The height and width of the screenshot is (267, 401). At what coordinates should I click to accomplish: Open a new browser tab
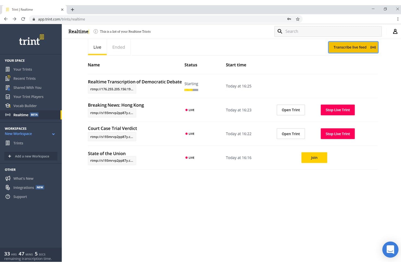[72, 9]
